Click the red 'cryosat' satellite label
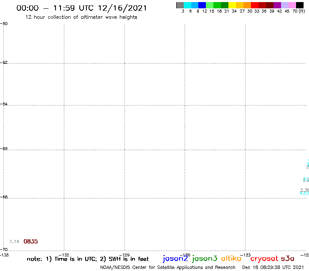 click(264, 259)
